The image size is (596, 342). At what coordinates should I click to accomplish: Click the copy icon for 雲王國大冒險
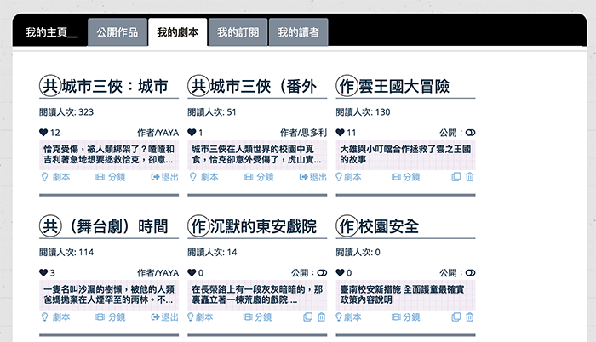(456, 177)
